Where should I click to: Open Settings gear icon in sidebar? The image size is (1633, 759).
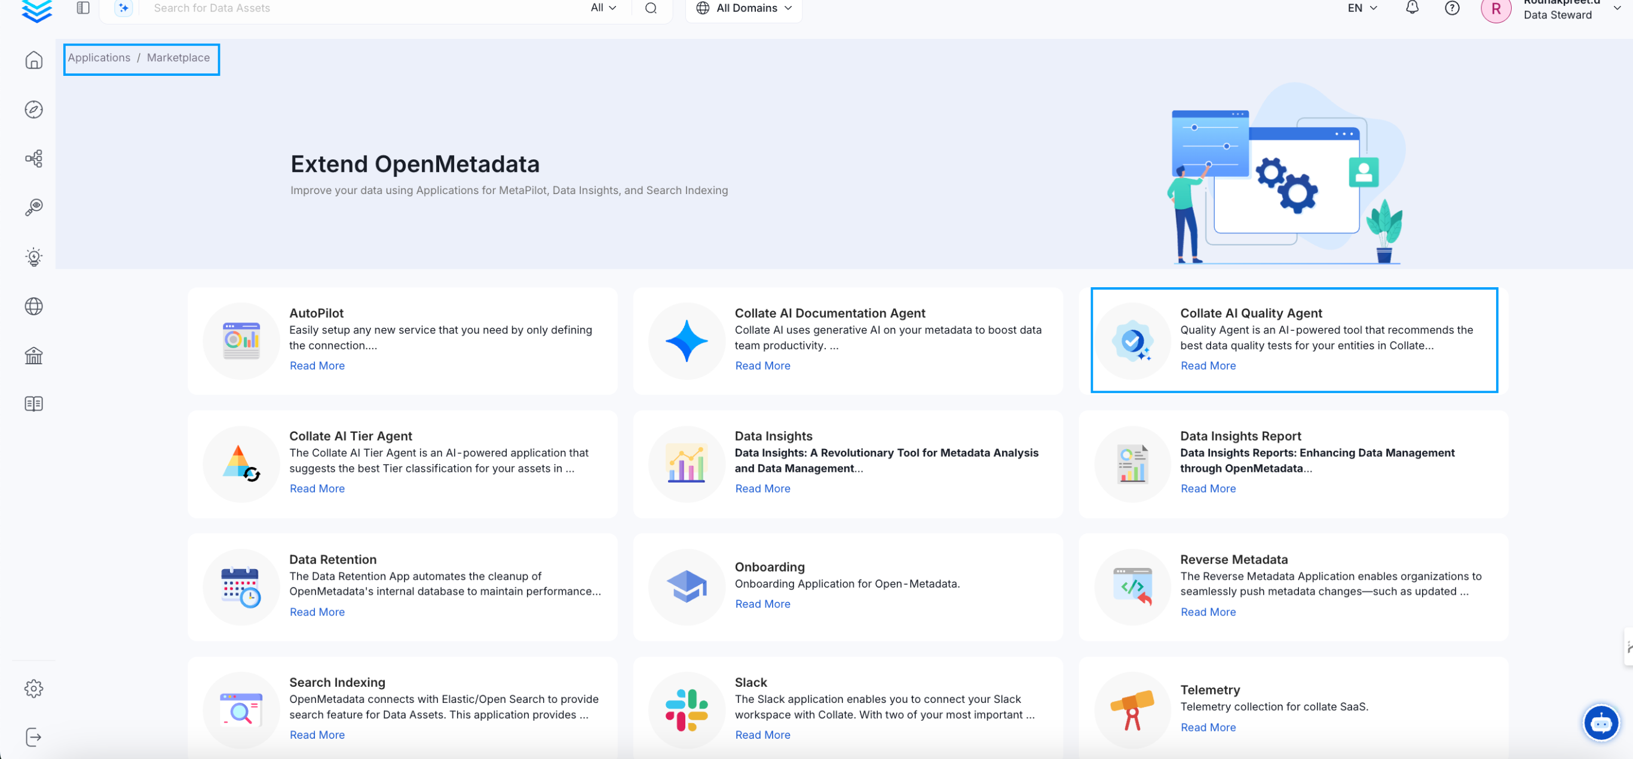tap(33, 688)
